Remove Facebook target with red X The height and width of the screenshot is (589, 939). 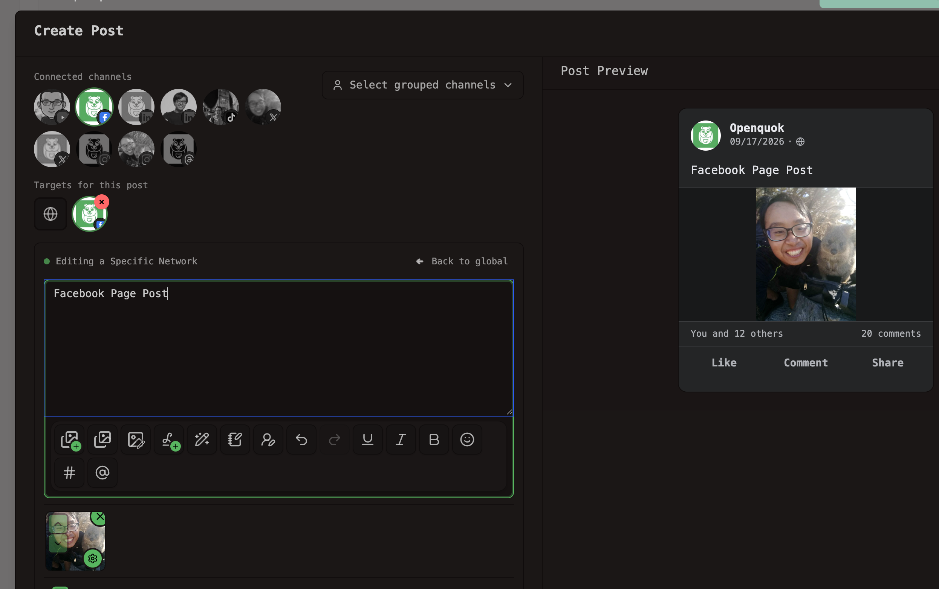(x=102, y=202)
